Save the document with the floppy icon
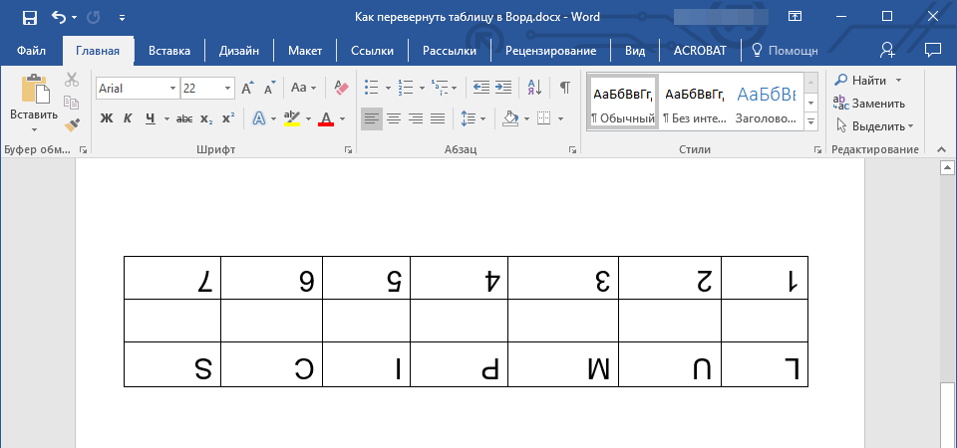This screenshot has width=957, height=448. click(29, 18)
